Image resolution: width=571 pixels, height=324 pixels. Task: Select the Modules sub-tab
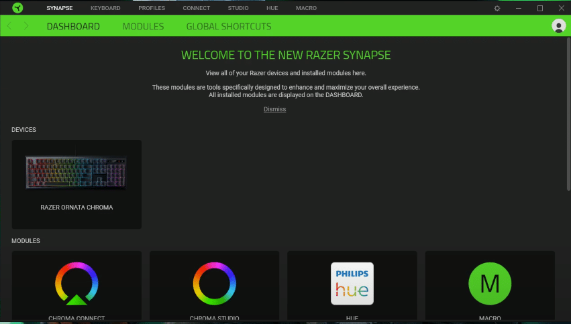click(x=143, y=26)
